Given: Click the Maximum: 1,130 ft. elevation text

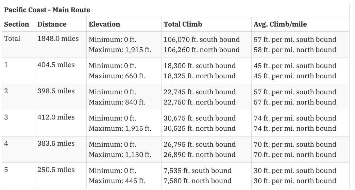Looking at the screenshot, I should [x=120, y=155].
